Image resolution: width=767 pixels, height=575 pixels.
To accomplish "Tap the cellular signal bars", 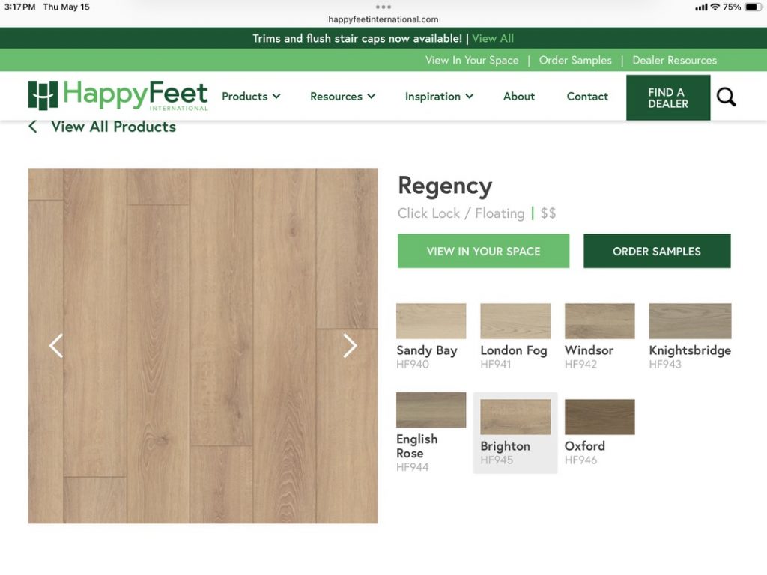I will [701, 7].
